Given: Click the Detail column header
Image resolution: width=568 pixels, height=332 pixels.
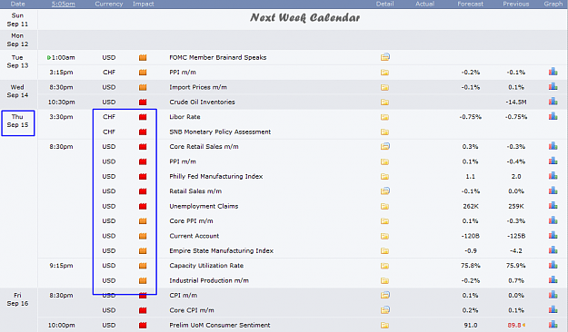Looking at the screenshot, I should coord(384,4).
